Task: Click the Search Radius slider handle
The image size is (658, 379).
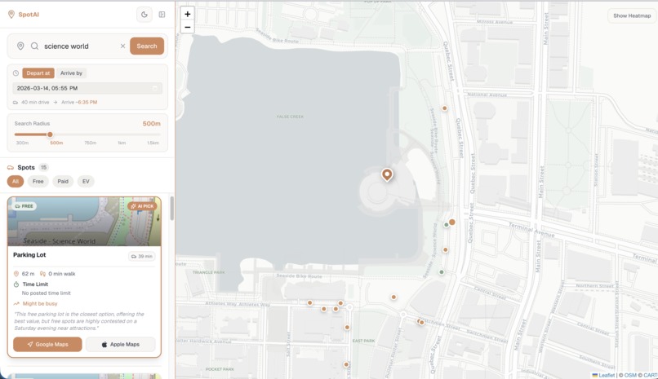Action: point(50,134)
